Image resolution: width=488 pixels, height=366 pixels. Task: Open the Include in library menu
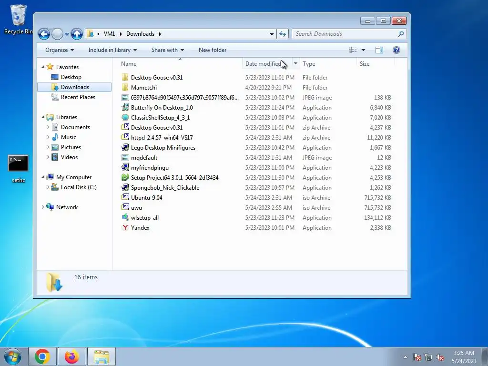coord(112,50)
